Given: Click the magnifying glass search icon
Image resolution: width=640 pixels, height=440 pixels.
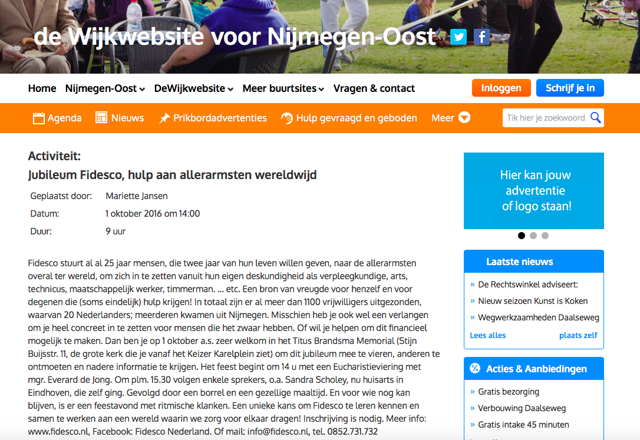Looking at the screenshot, I should [596, 117].
